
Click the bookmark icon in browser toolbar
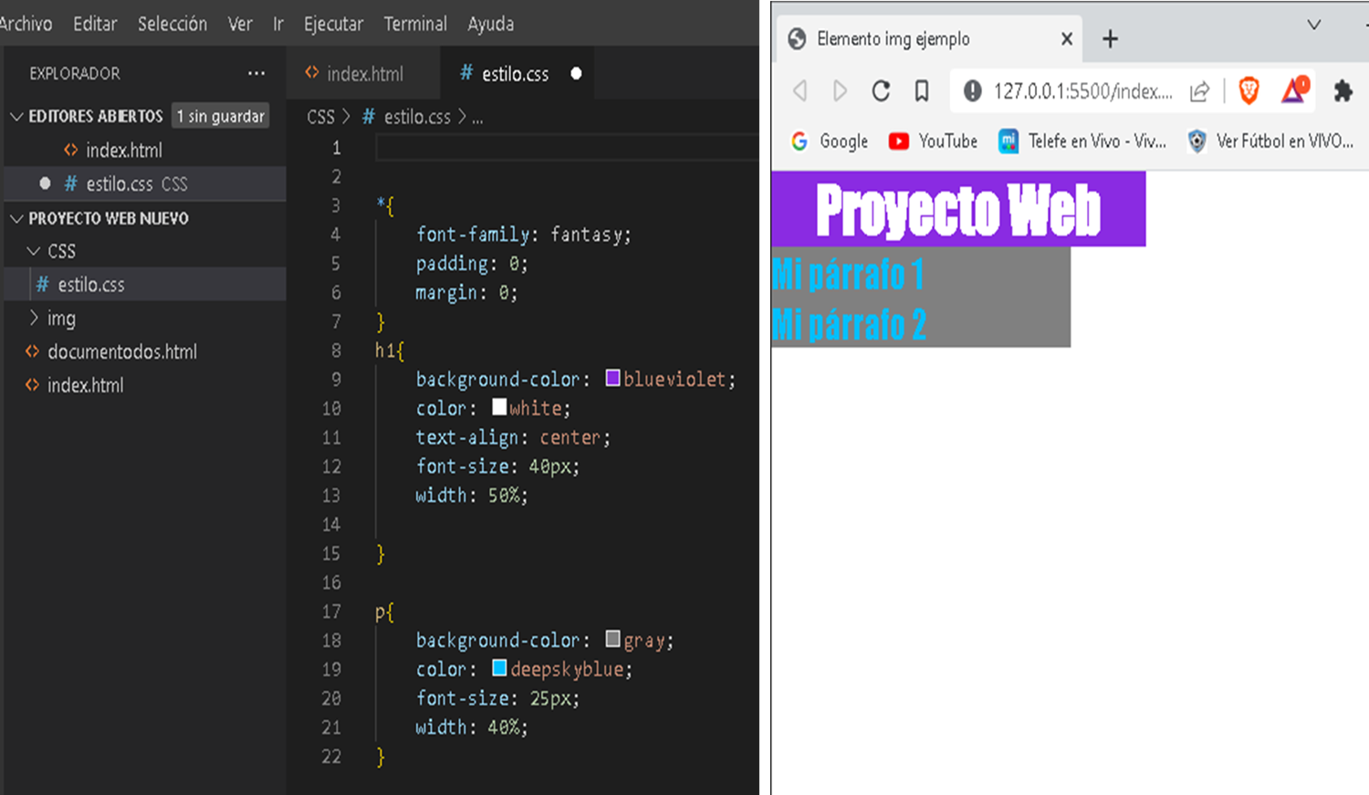click(922, 91)
